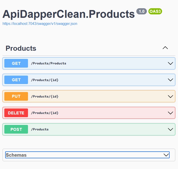Expand the DELETE endpoint using its chevron
Image resolution: width=178 pixels, height=169 pixels.
point(170,113)
